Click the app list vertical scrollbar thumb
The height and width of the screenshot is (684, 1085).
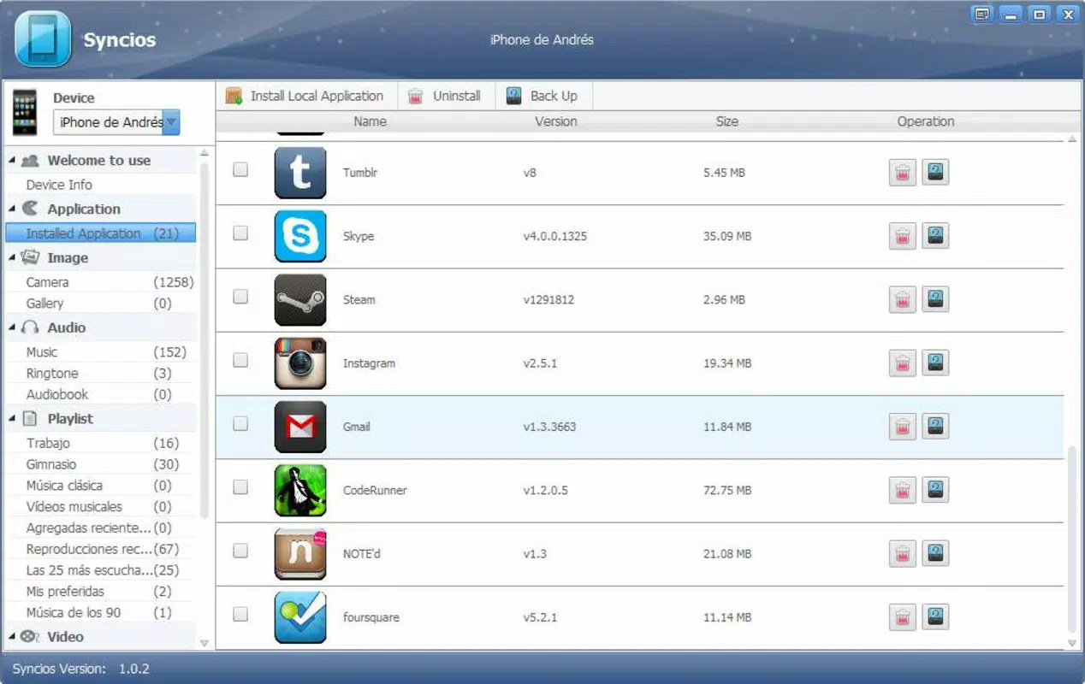[1073, 539]
